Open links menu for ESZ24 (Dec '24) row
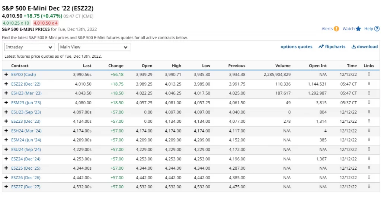Image resolution: width=381 pixels, height=202 pixels. [369, 158]
